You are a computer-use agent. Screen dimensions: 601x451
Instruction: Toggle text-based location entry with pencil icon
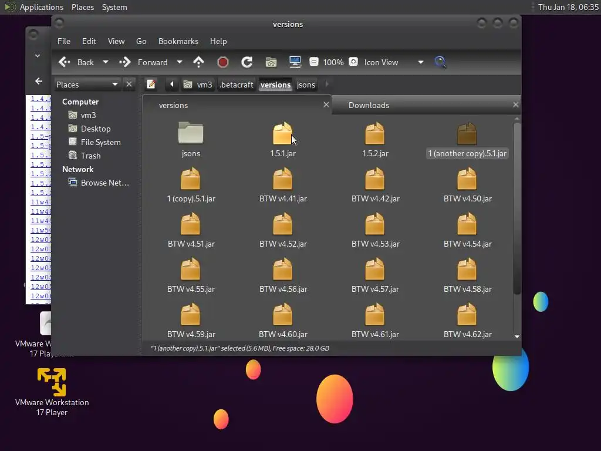coord(151,85)
